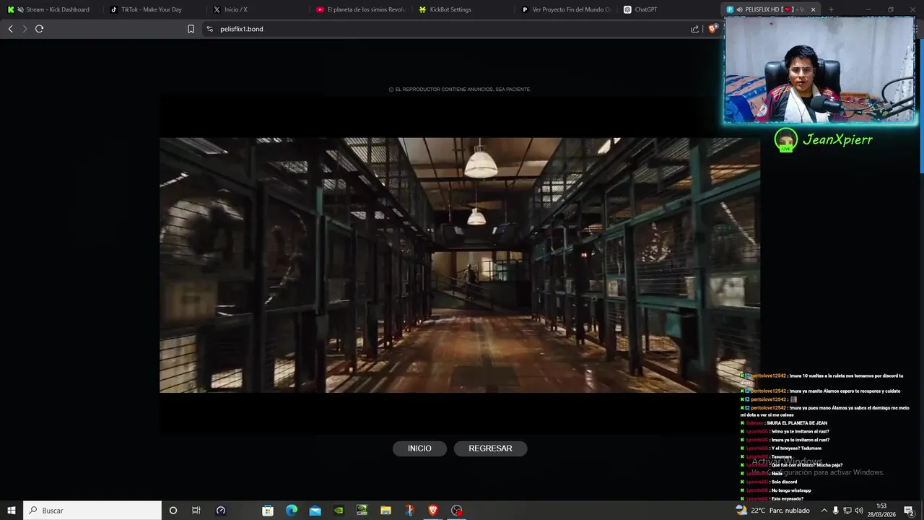Switch to El planeta de los simios tab
The width and height of the screenshot is (924, 520).
361,9
